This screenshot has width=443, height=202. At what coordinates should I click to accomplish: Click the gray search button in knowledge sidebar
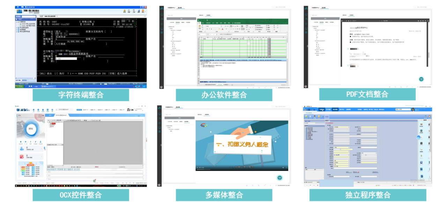[x=182, y=19]
